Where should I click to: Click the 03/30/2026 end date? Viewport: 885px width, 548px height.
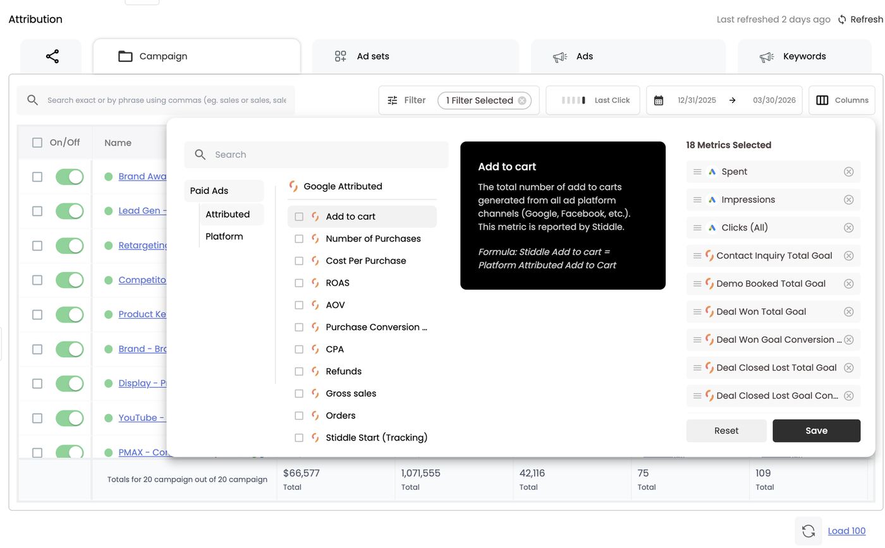pos(774,100)
